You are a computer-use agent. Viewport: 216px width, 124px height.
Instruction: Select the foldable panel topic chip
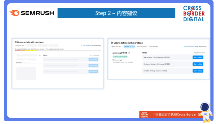(153, 47)
